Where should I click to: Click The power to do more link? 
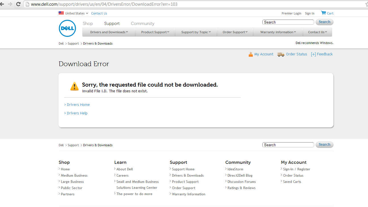click(134, 194)
